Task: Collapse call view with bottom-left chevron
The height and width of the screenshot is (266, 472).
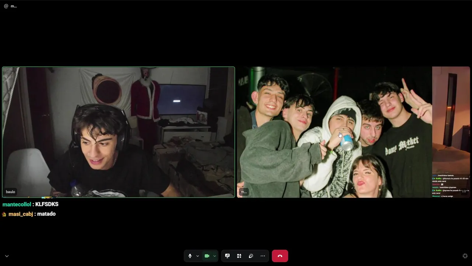Action: [7, 256]
